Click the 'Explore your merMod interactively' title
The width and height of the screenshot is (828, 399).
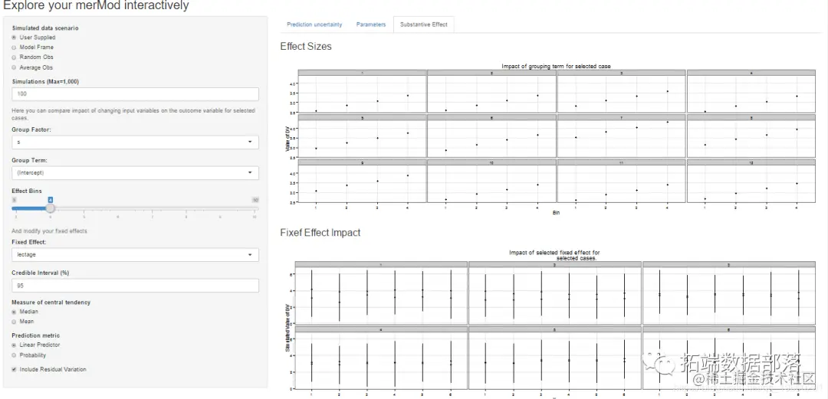[x=96, y=6]
